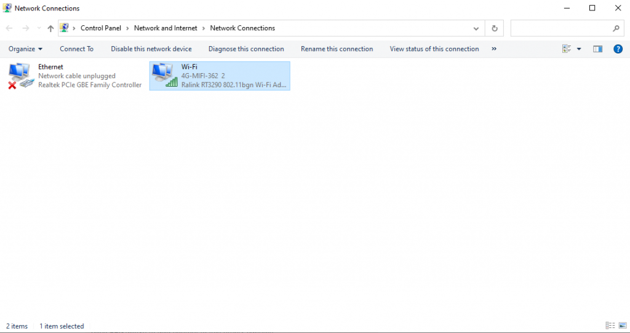Image resolution: width=630 pixels, height=333 pixels.
Task: Show additional toolbar commands chevron
Action: pyautogui.click(x=494, y=49)
